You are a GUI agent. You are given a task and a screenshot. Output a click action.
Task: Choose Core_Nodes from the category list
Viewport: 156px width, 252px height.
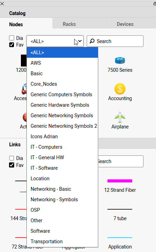pyautogui.click(x=62, y=84)
